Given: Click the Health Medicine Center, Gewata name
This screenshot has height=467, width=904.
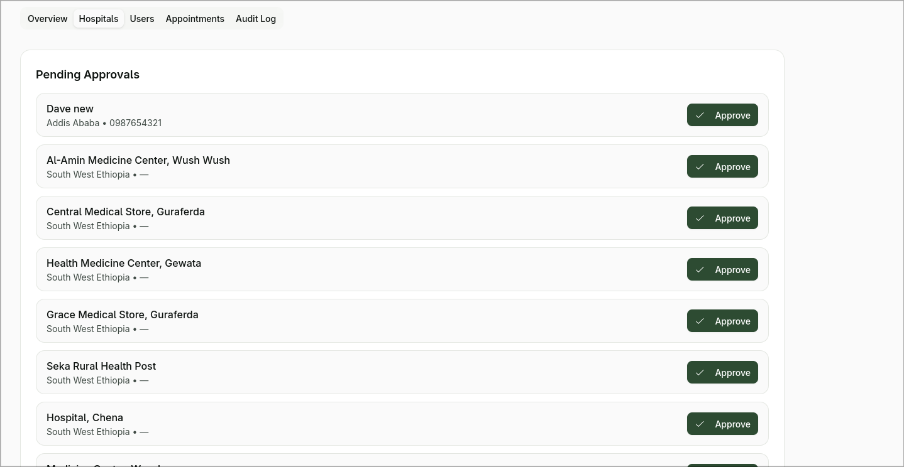Looking at the screenshot, I should [x=124, y=264].
